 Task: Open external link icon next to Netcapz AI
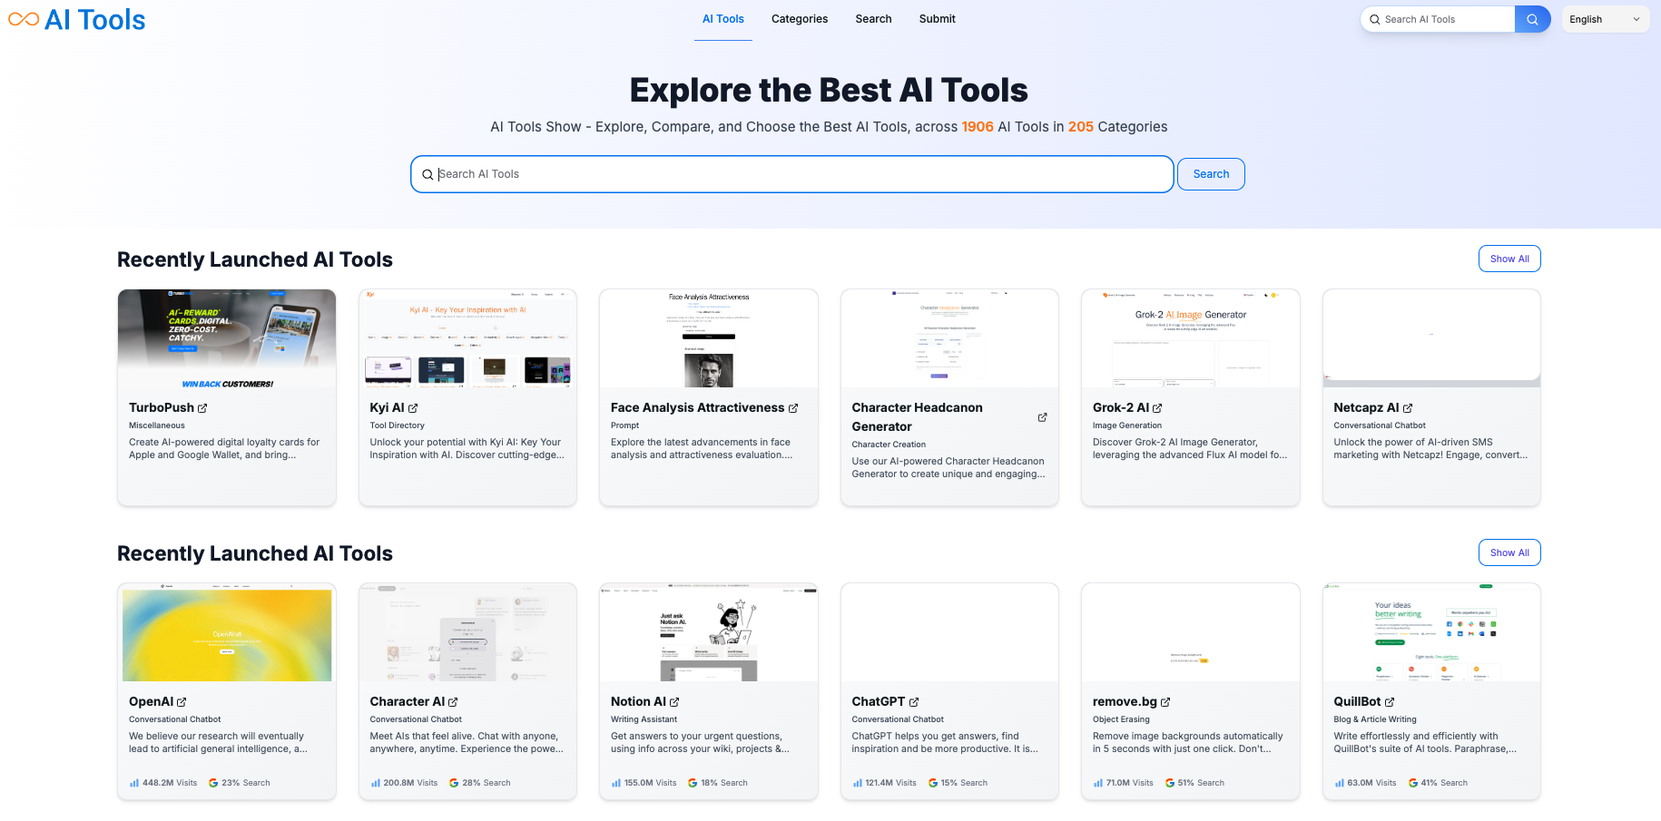click(1408, 408)
